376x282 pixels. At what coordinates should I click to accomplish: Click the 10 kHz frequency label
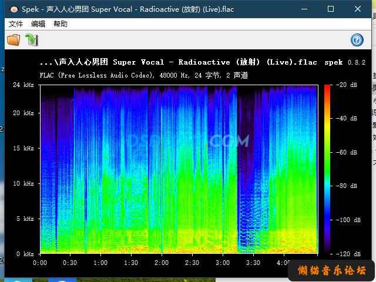(23, 183)
